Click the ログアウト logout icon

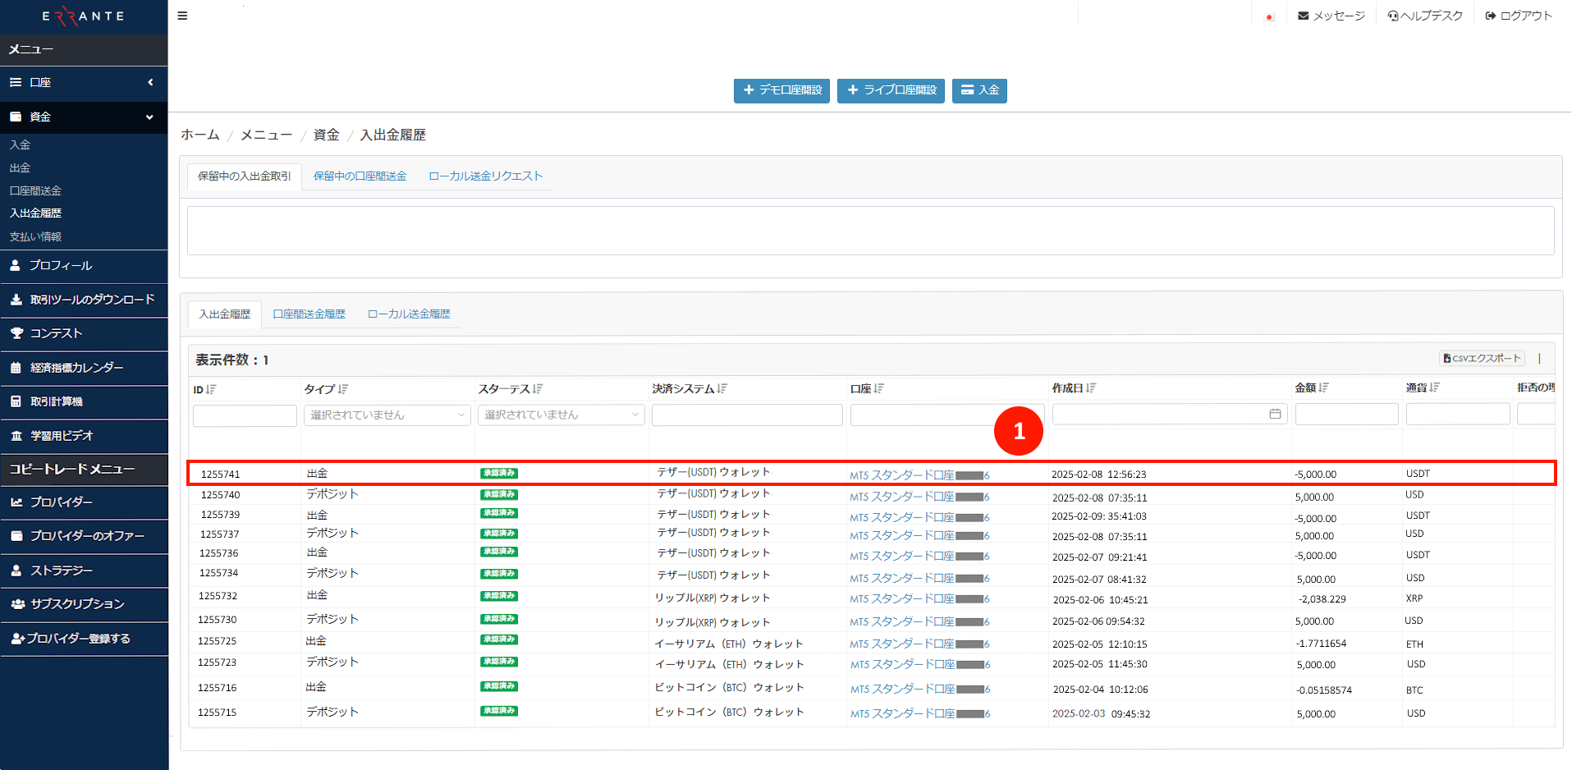tap(1491, 14)
